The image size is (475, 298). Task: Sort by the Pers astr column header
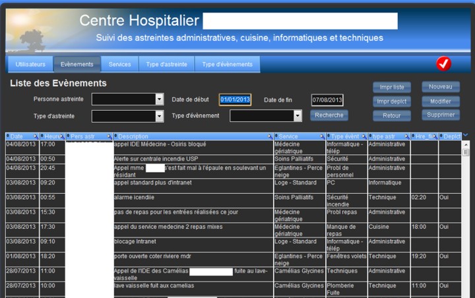coord(88,136)
